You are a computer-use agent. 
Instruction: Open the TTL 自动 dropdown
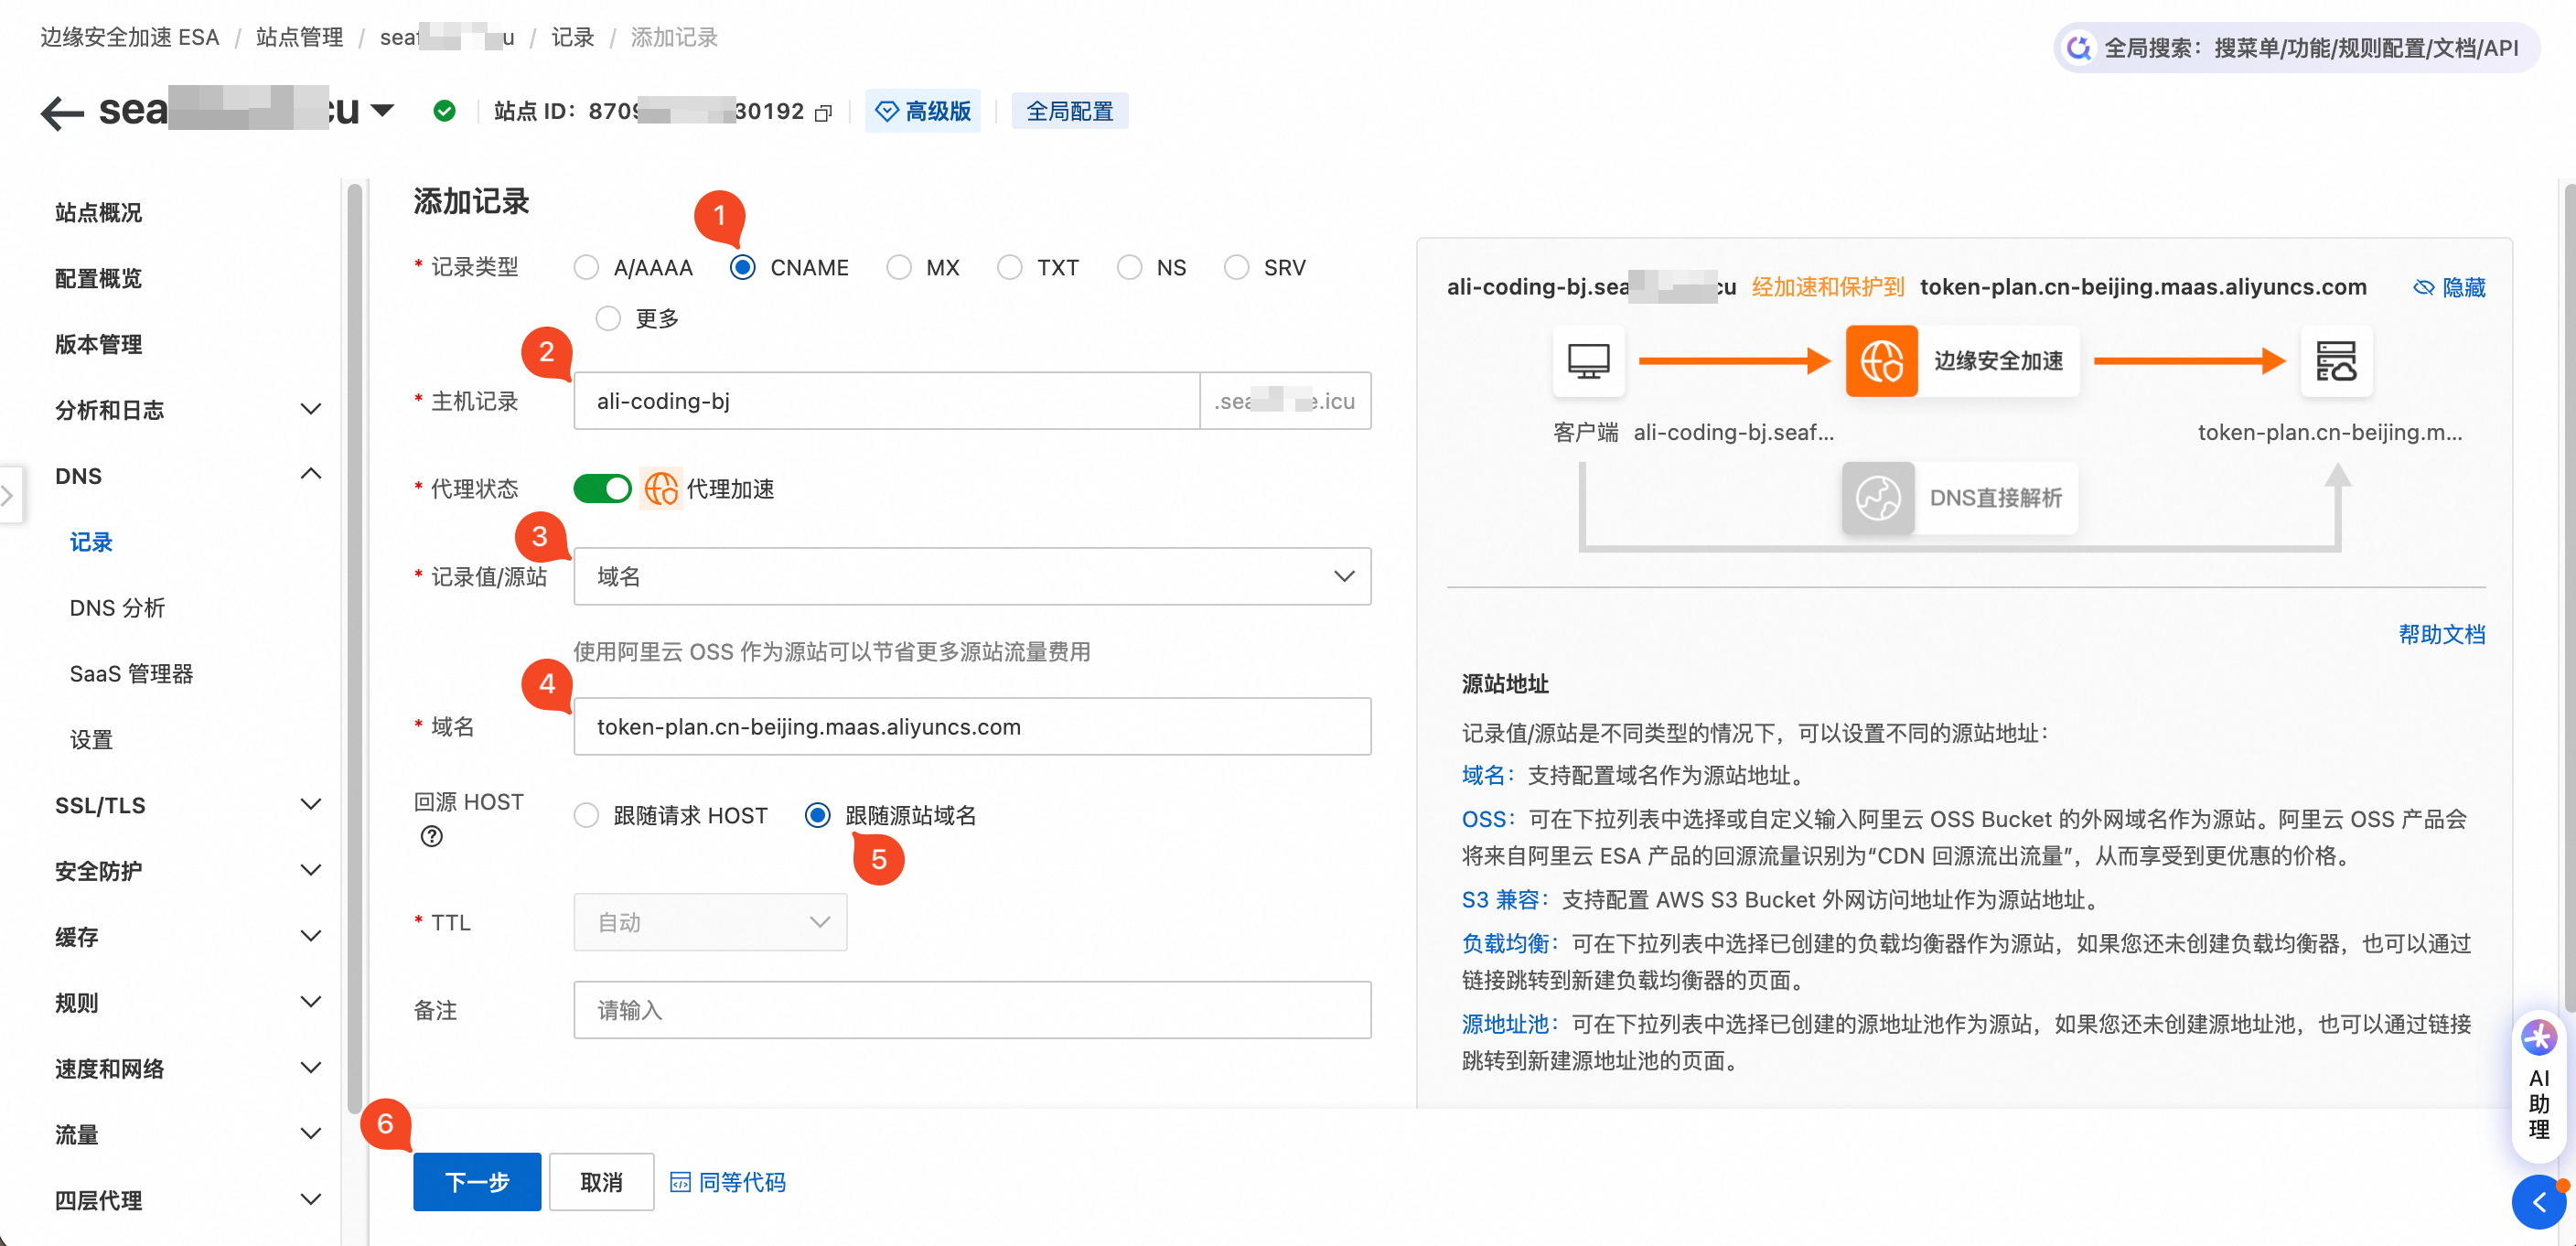[x=710, y=923]
